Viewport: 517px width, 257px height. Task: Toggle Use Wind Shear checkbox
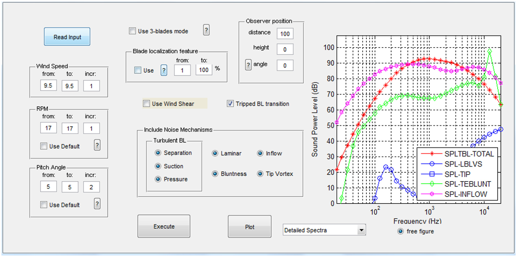[146, 104]
